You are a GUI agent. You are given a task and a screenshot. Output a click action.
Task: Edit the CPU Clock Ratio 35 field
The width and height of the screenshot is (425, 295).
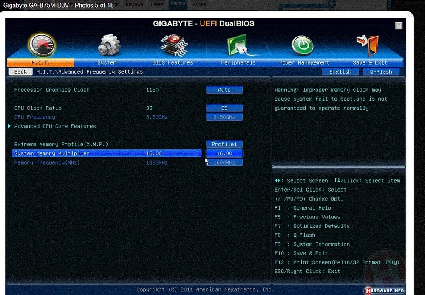224,108
